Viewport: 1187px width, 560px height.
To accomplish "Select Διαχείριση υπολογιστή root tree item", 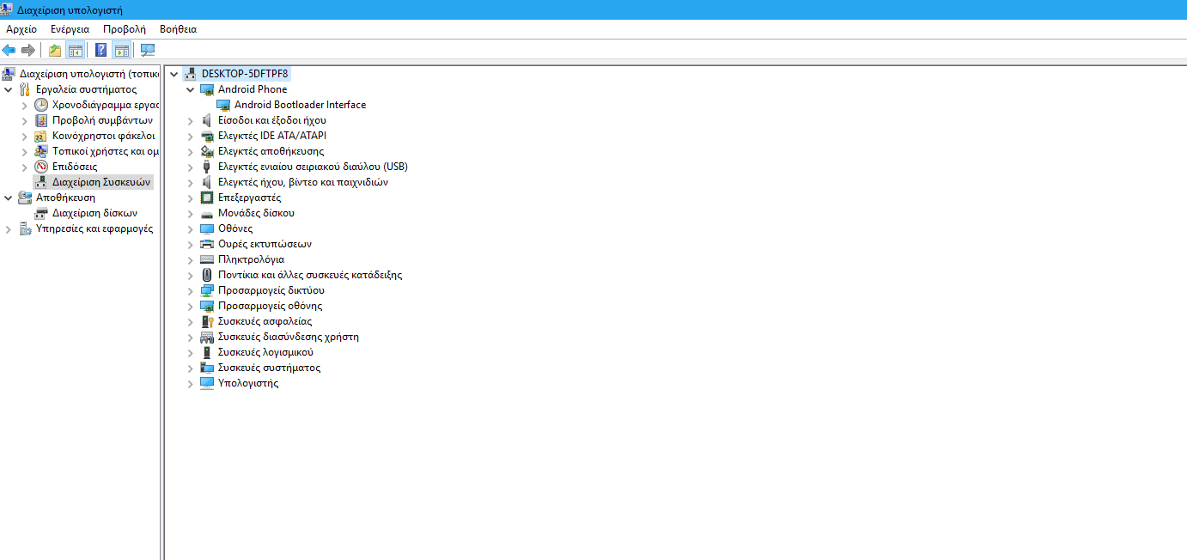I will pyautogui.click(x=89, y=74).
